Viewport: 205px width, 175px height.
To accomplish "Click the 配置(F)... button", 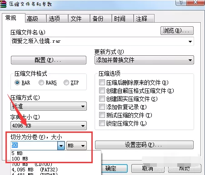I will (49, 60).
